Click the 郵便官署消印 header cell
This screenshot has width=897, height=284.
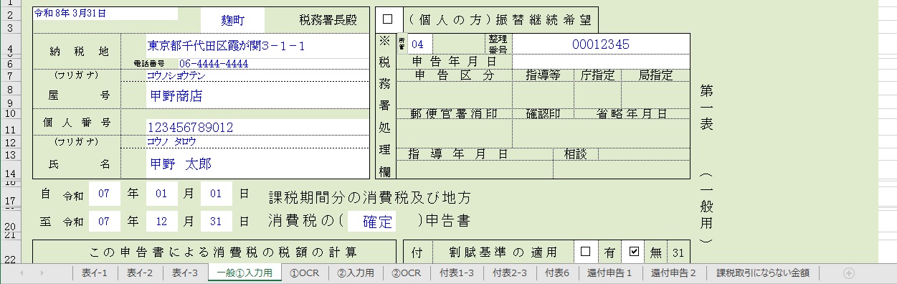(455, 113)
